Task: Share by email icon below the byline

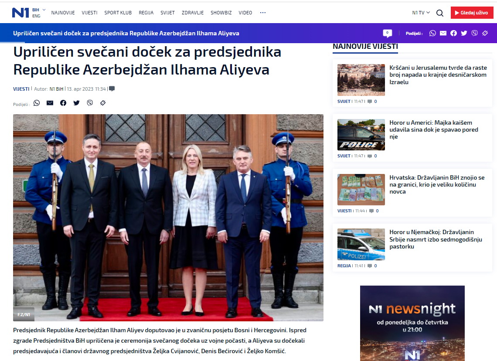Action: [50, 103]
